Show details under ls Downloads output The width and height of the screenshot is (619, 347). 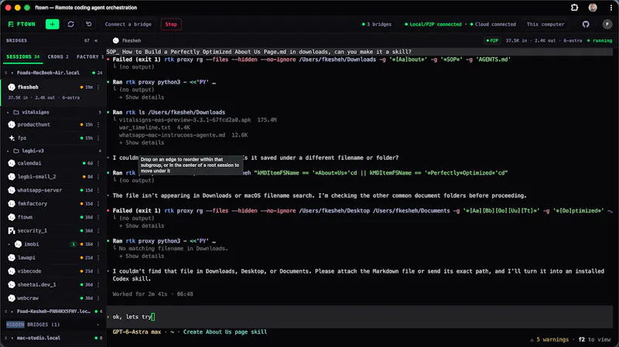click(142, 143)
